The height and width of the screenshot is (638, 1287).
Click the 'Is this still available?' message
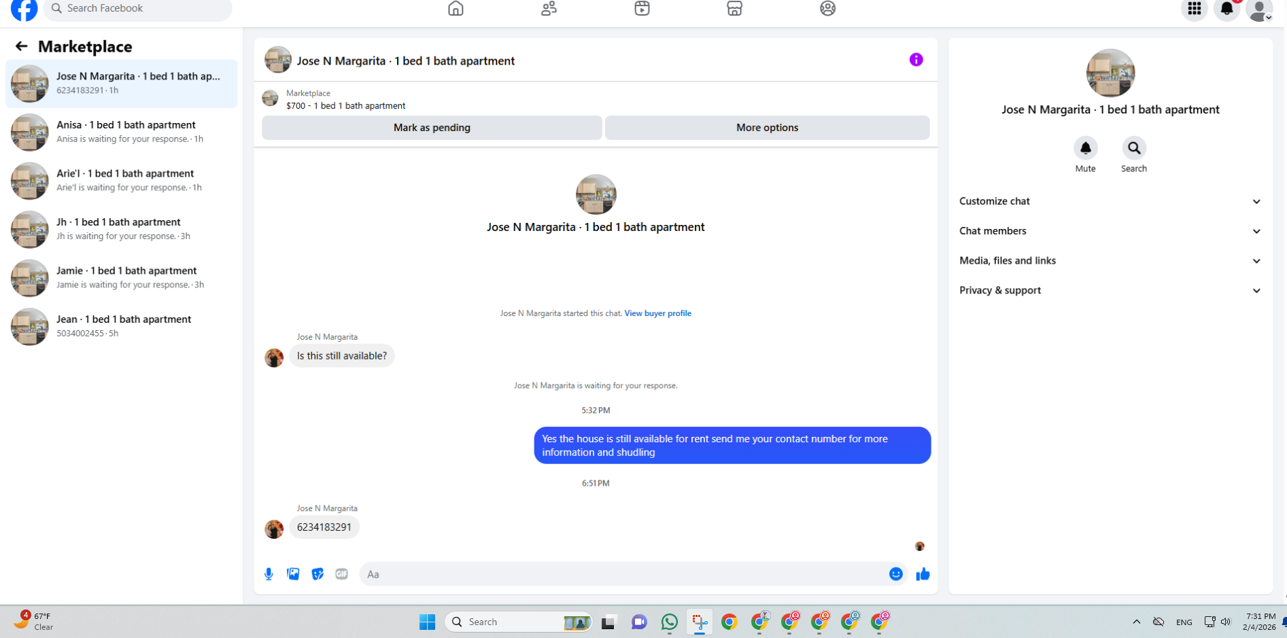pyautogui.click(x=342, y=356)
